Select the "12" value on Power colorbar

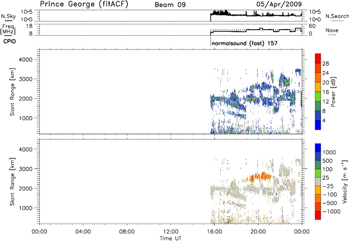[x=325, y=102]
